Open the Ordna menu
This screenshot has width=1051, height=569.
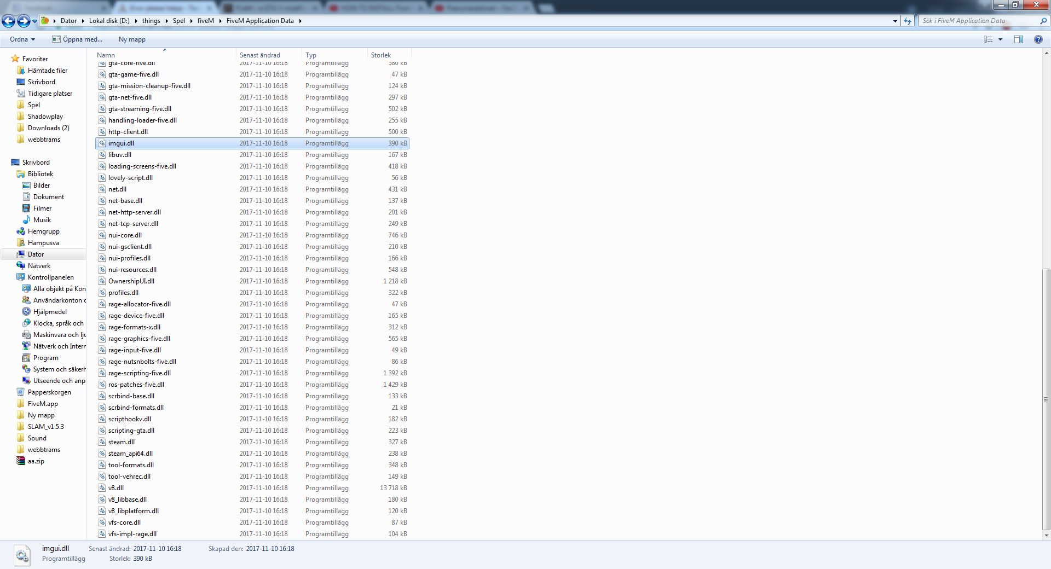click(x=22, y=39)
